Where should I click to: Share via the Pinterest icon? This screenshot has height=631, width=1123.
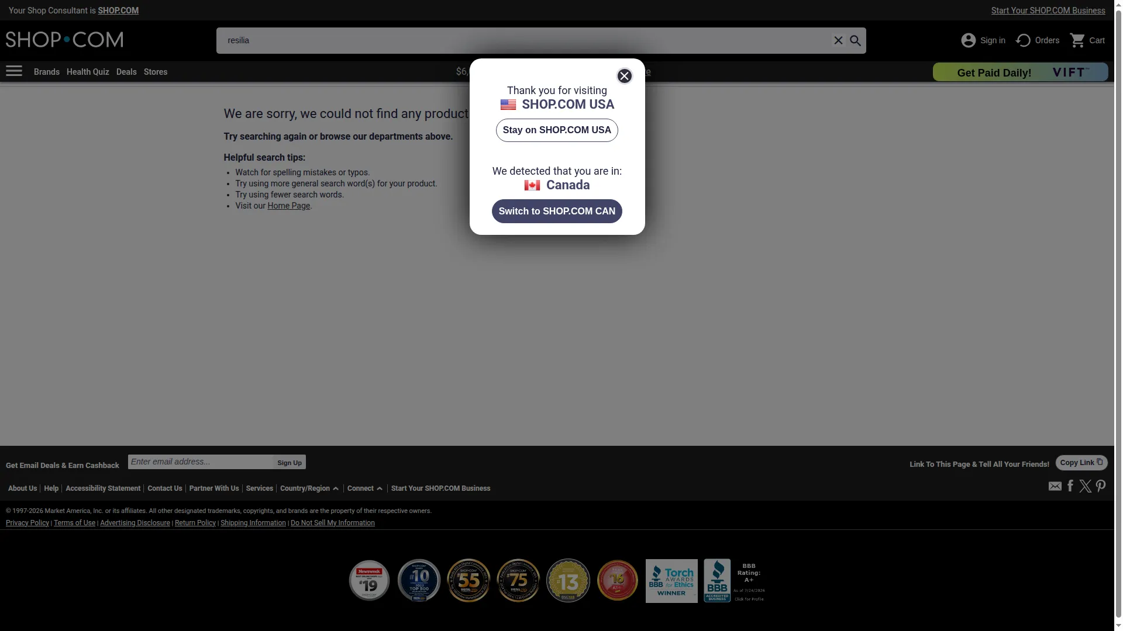(1101, 486)
